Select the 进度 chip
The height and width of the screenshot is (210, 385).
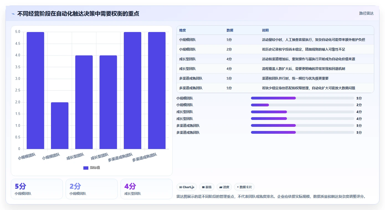click(224, 187)
